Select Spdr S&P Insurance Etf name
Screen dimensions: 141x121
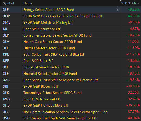(42, 29)
